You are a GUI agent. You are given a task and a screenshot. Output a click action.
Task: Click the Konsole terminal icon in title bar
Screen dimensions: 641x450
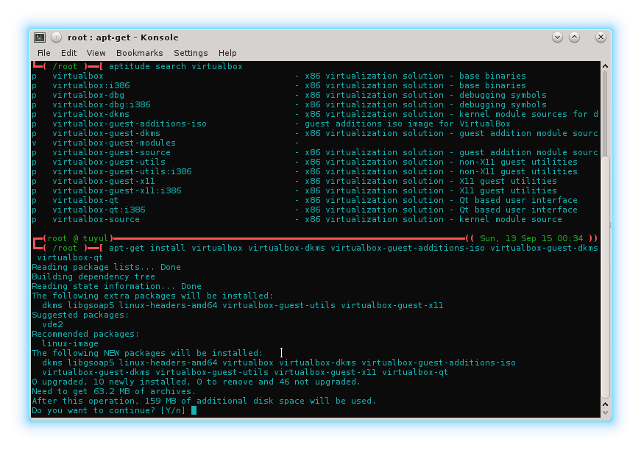(40, 37)
